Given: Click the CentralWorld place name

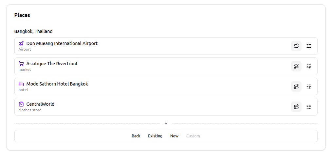Looking at the screenshot, I should [x=40, y=104].
